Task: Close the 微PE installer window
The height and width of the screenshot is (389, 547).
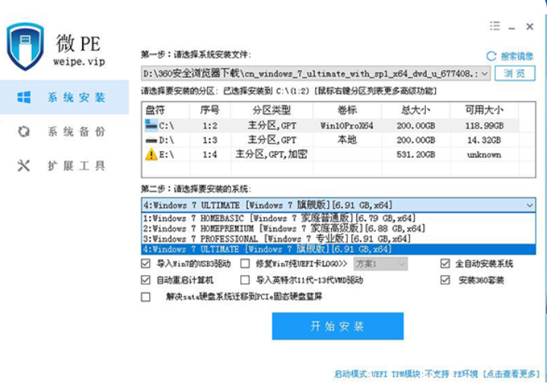Action: [530, 27]
